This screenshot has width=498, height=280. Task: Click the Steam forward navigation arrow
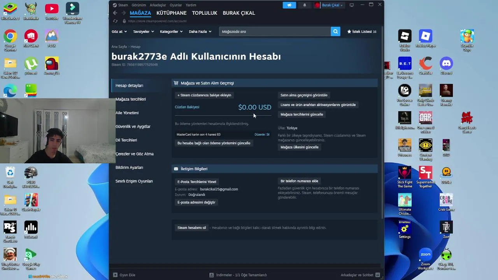123,13
